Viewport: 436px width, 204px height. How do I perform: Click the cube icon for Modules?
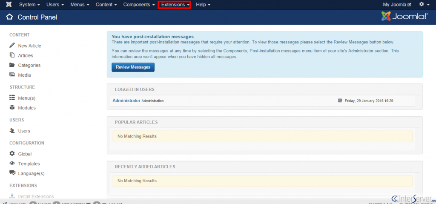click(x=12, y=107)
